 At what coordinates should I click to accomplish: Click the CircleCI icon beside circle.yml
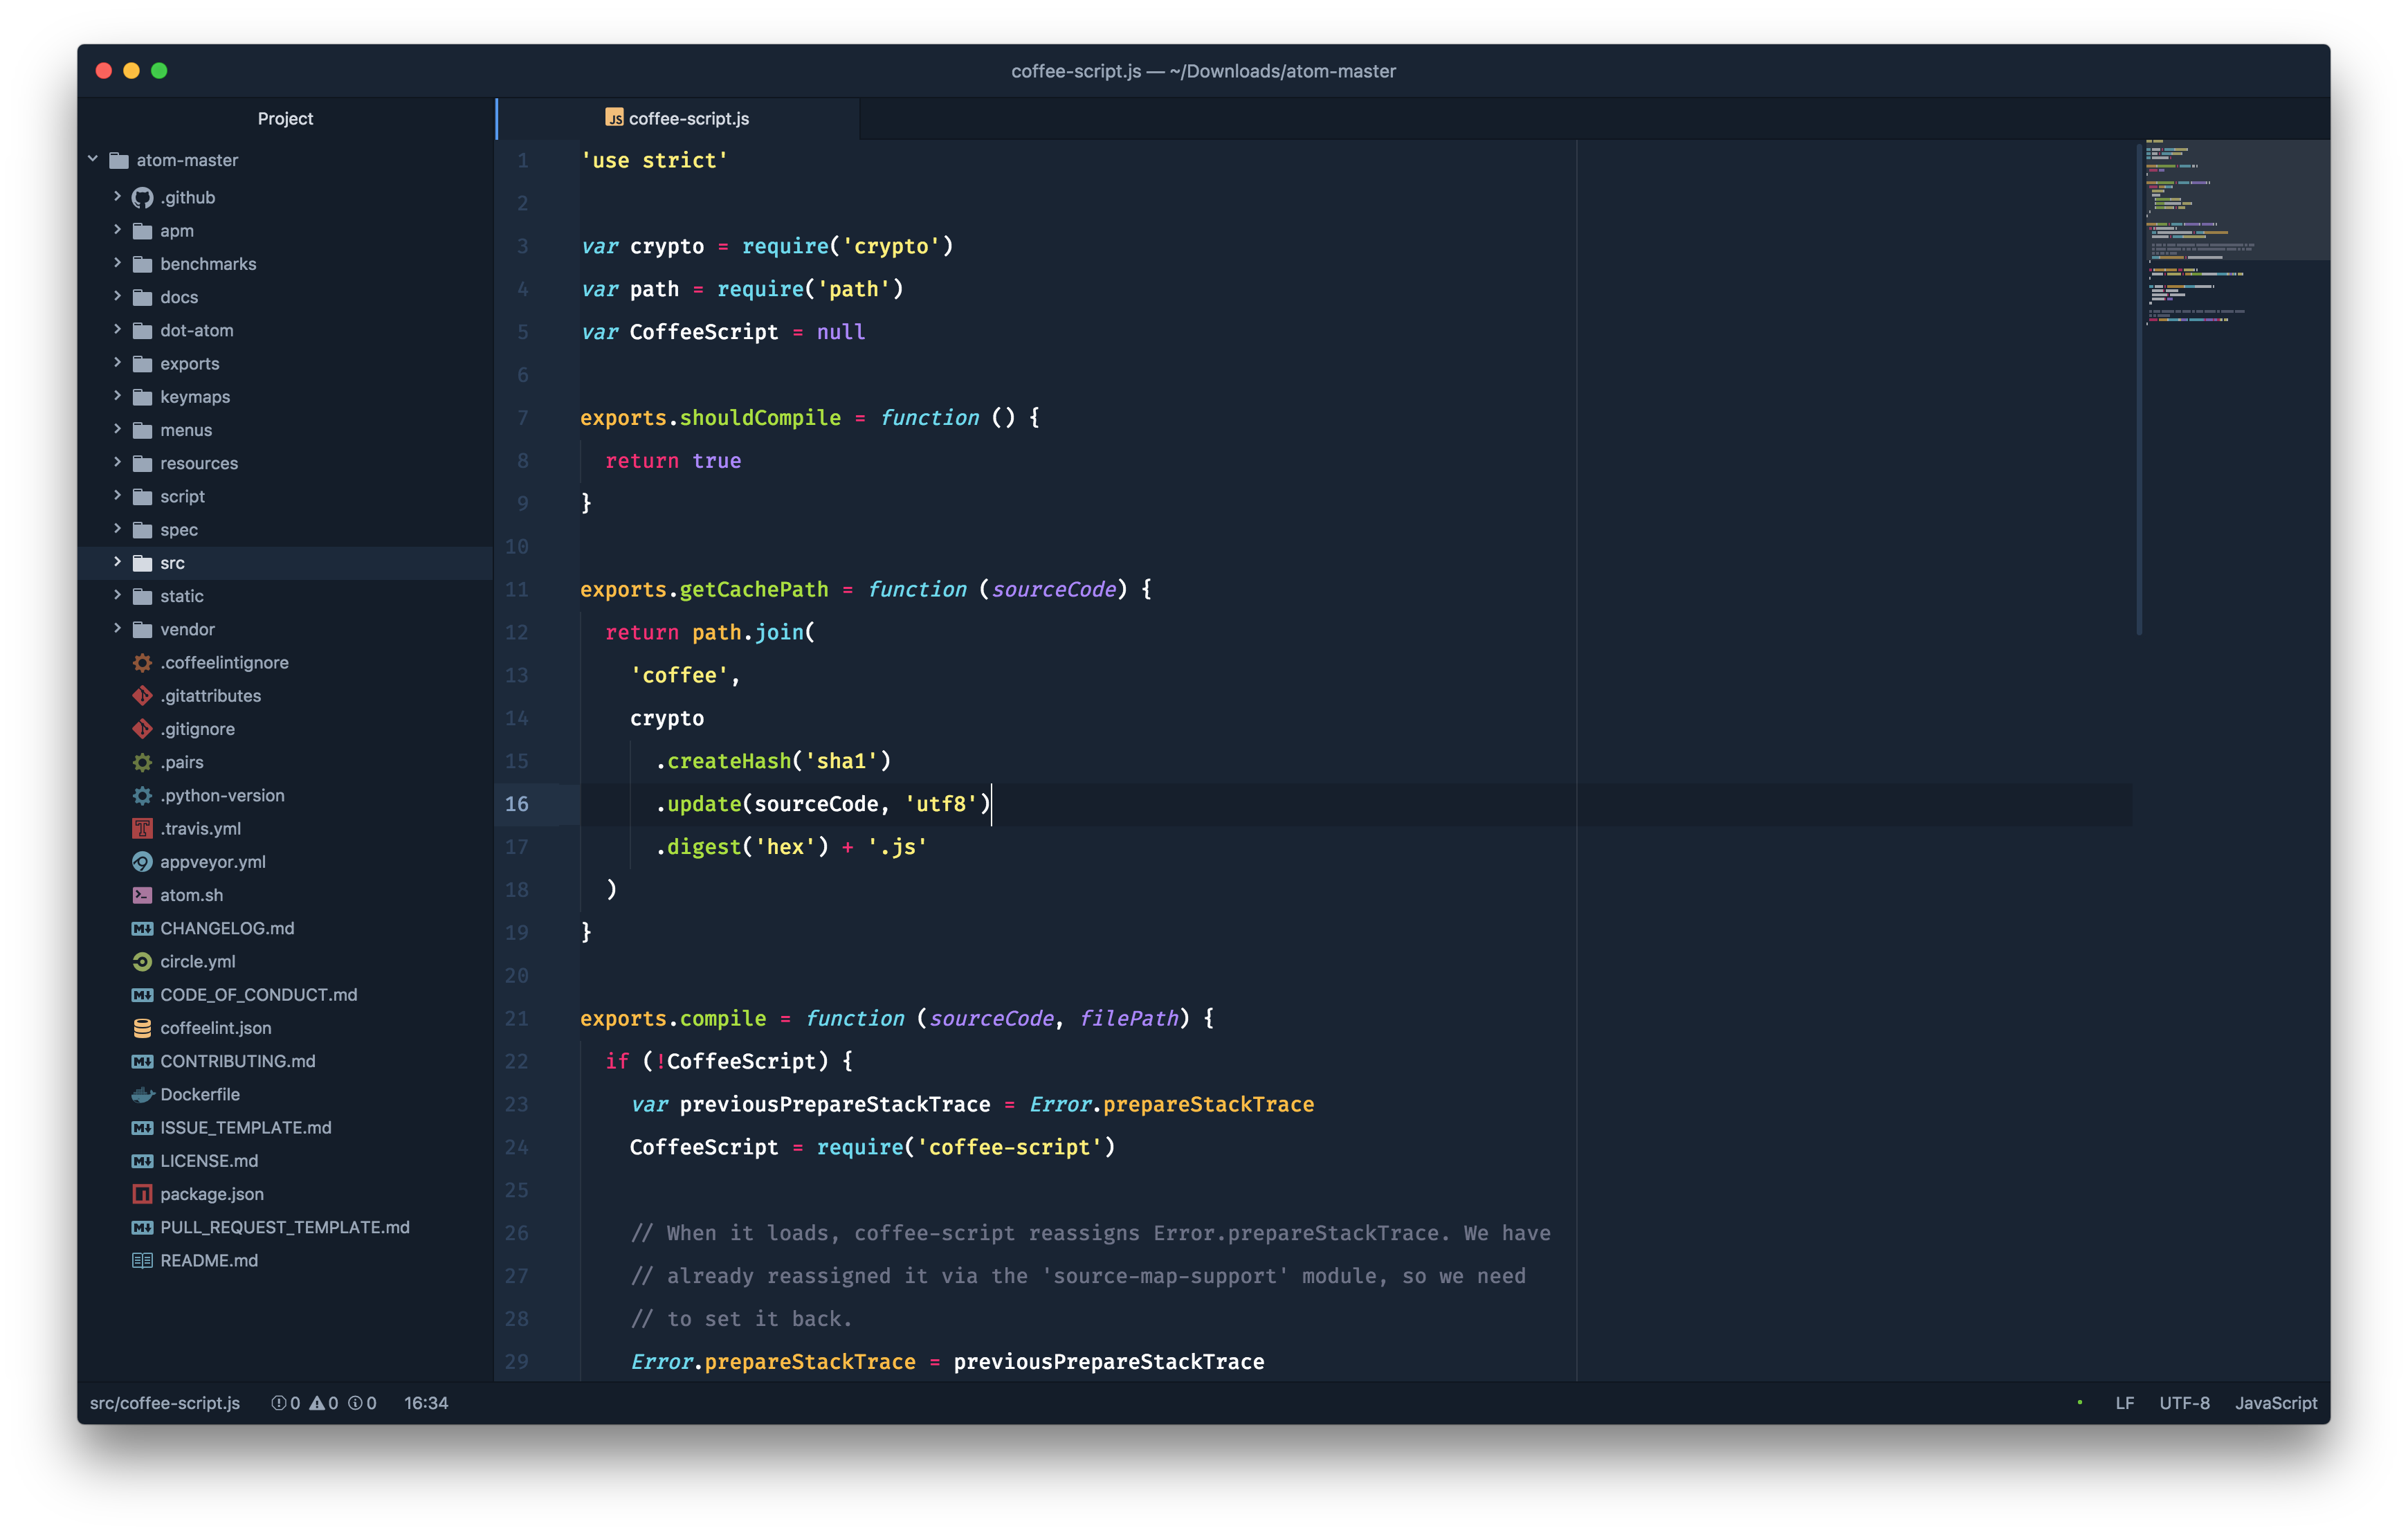[143, 962]
